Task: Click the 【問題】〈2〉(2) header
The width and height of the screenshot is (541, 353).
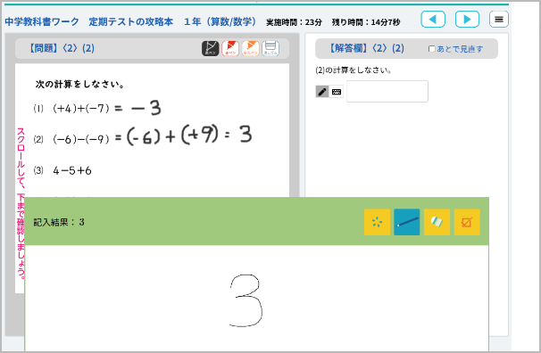Action: pos(61,48)
